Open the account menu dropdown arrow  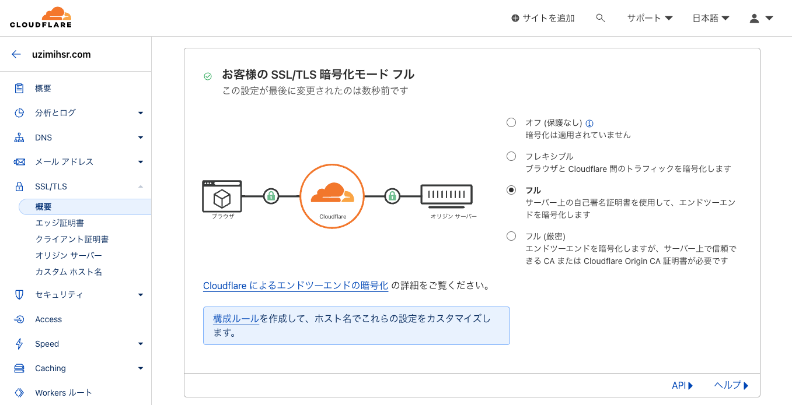(x=769, y=18)
